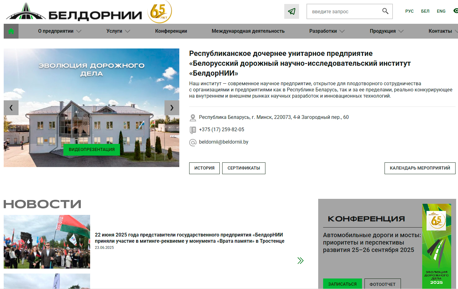
Task: Click the 65 years anniversary emblem in header
Action: [159, 12]
